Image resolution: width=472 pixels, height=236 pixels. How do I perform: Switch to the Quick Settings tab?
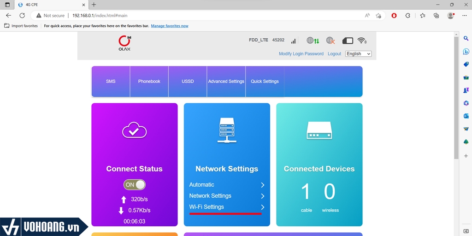pos(265,82)
